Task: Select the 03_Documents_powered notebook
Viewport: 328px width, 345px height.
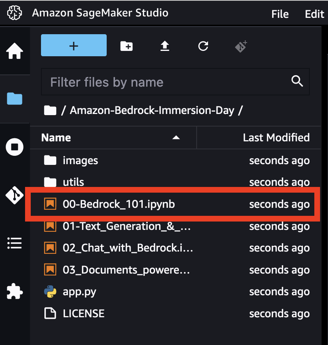Action: click(175, 270)
